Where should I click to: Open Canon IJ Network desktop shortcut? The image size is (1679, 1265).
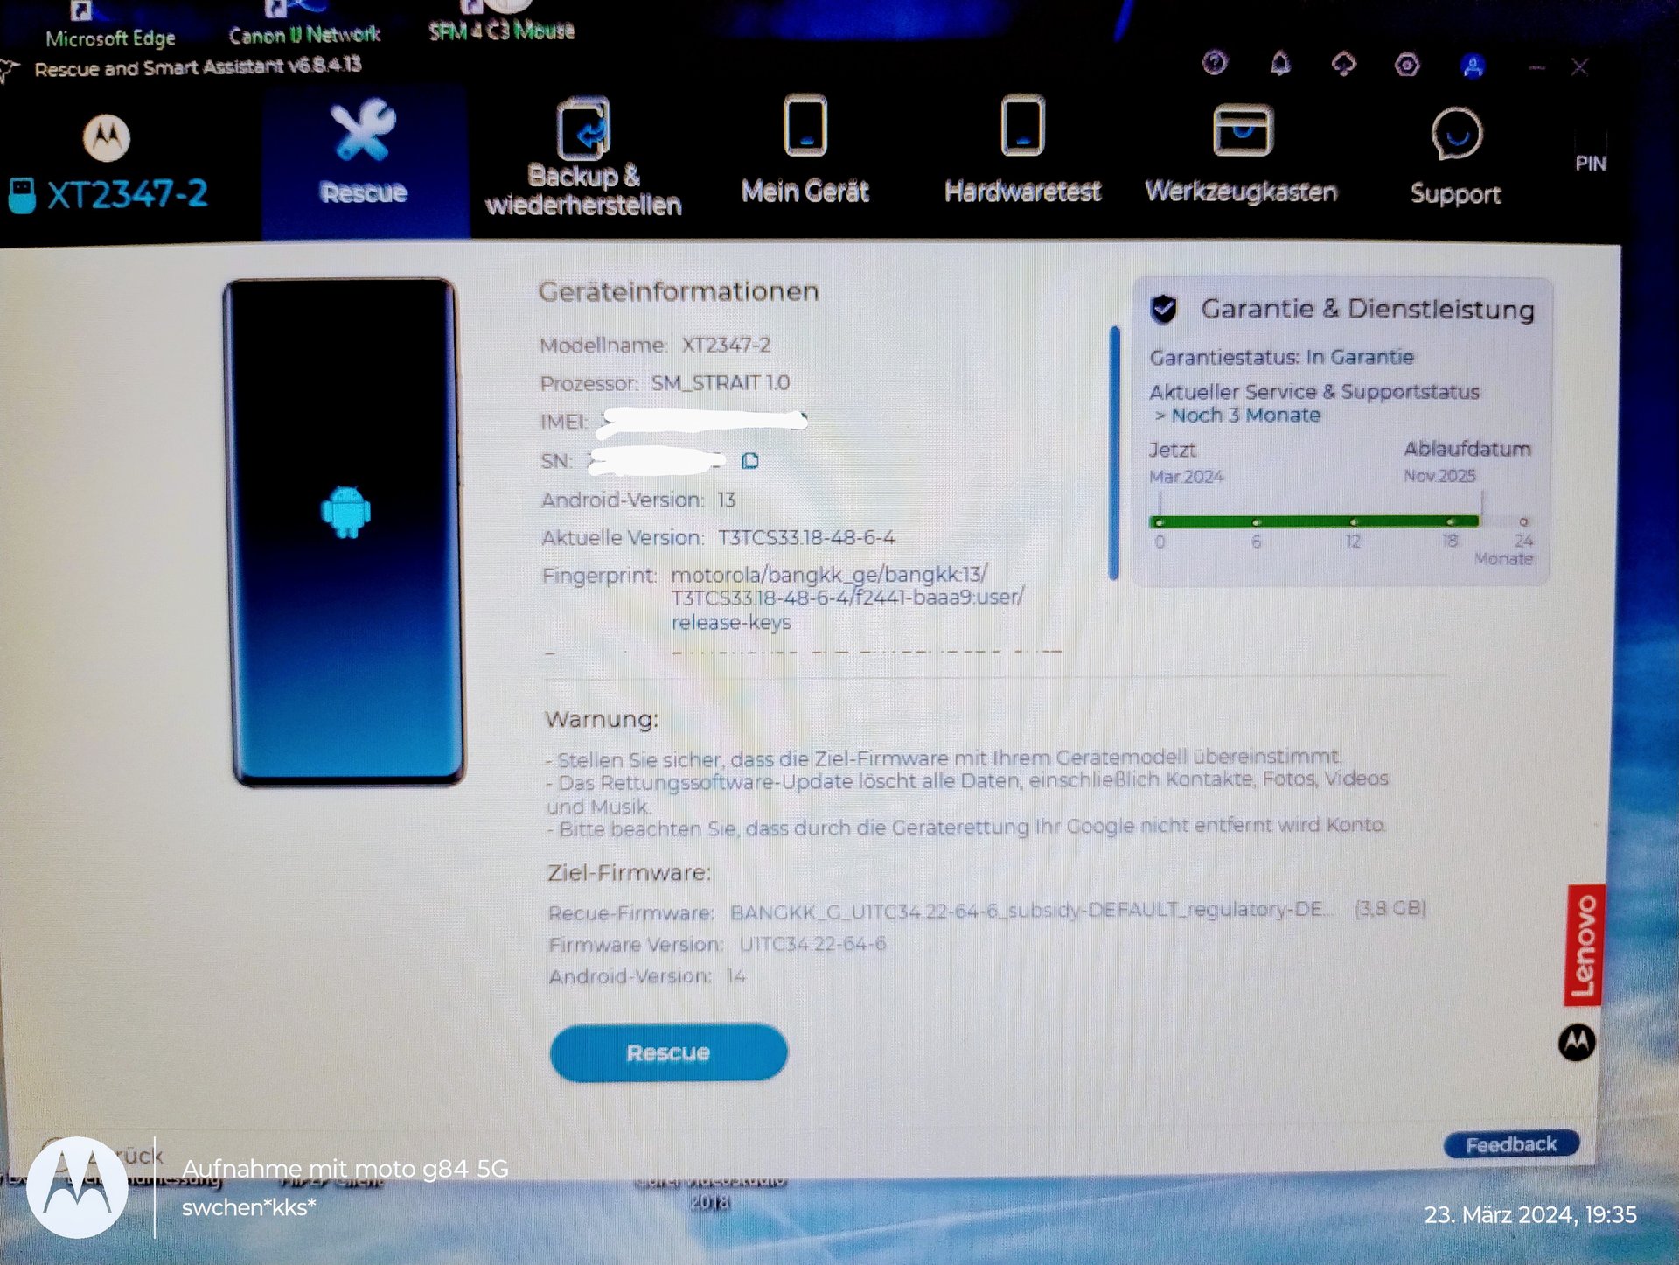tap(303, 24)
